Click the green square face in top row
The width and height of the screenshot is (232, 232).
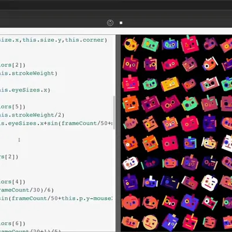click(150, 45)
